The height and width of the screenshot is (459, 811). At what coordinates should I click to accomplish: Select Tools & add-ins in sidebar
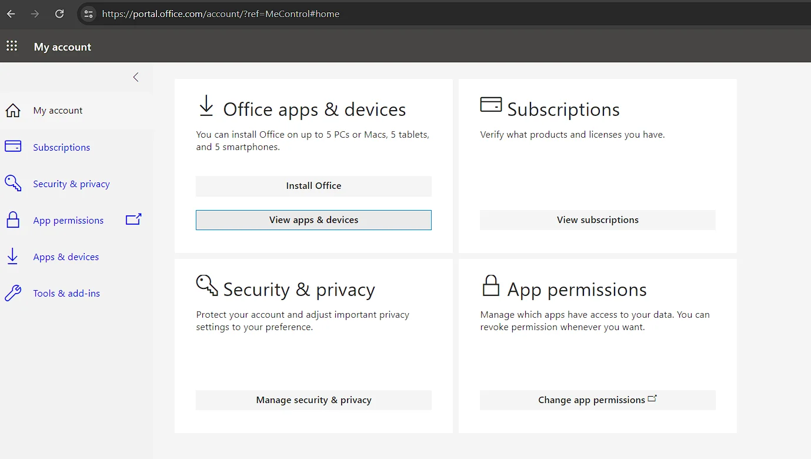pos(66,294)
